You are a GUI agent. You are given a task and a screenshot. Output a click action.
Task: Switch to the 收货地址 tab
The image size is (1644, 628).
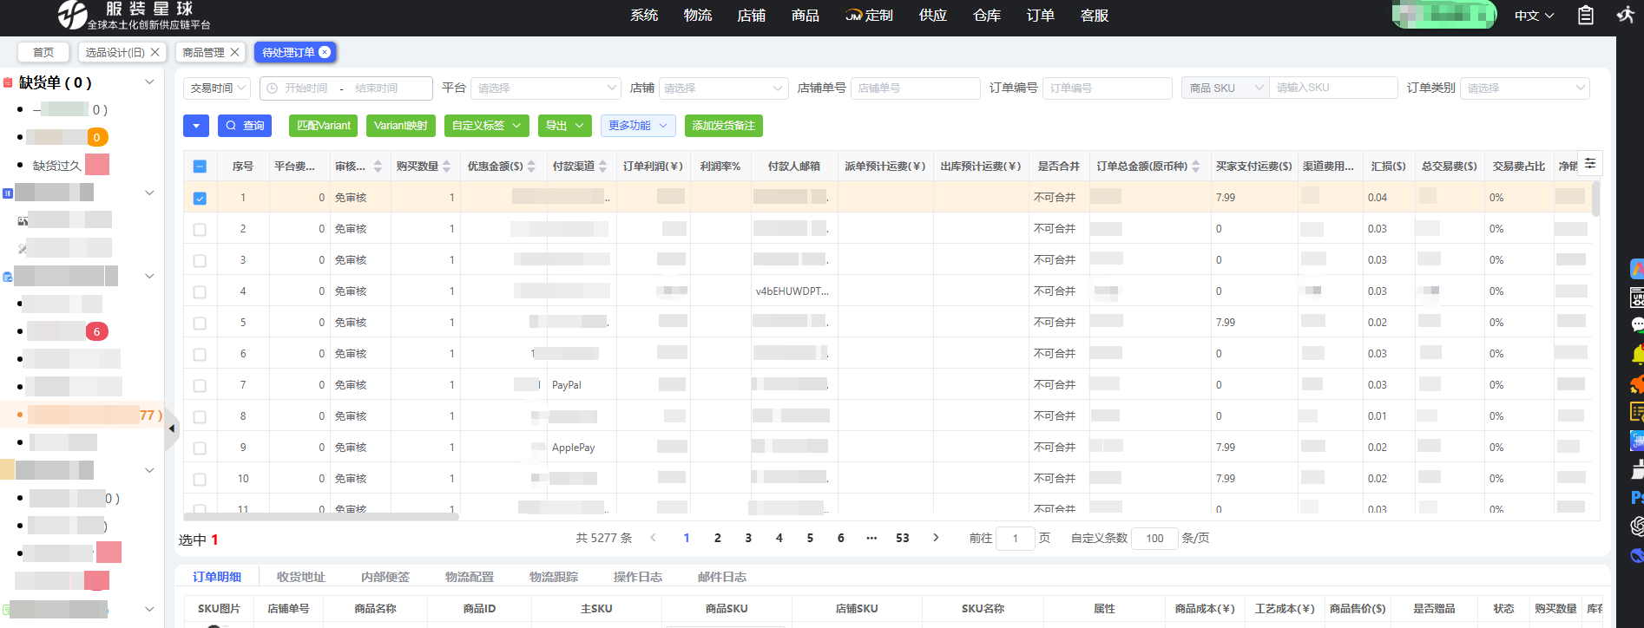(301, 577)
